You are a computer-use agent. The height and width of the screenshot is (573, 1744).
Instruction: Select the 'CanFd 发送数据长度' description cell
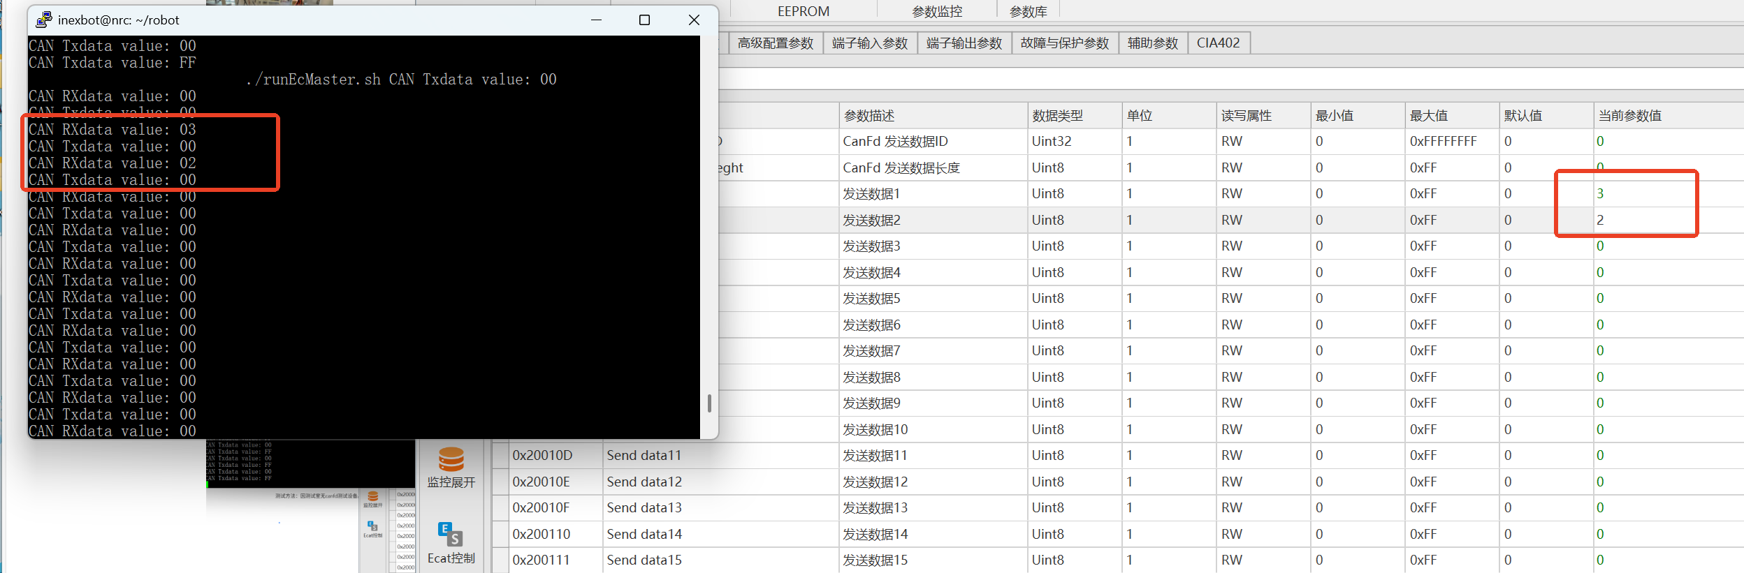(x=933, y=168)
